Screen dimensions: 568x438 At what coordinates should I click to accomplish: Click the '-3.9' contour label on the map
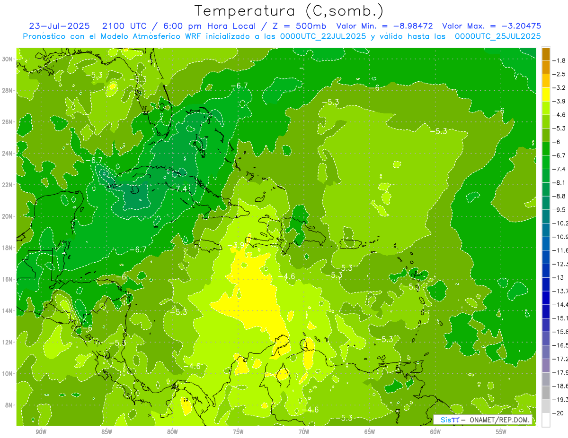(x=237, y=245)
